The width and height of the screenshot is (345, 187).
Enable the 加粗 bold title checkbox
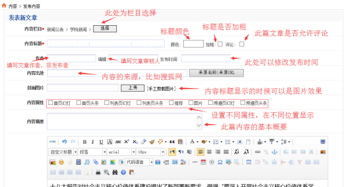click(220, 44)
